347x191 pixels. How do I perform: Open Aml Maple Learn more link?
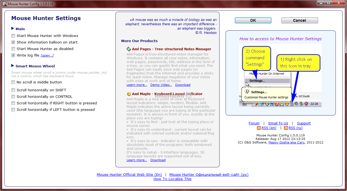137,160
